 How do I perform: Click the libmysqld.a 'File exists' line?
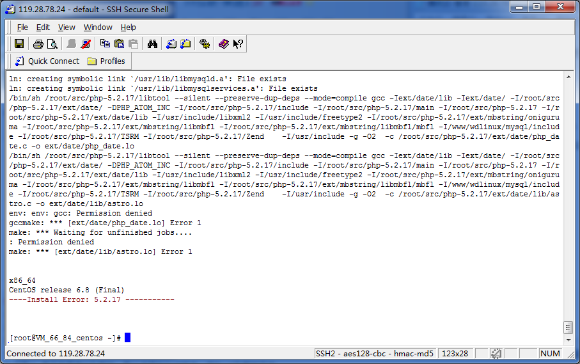(148, 79)
